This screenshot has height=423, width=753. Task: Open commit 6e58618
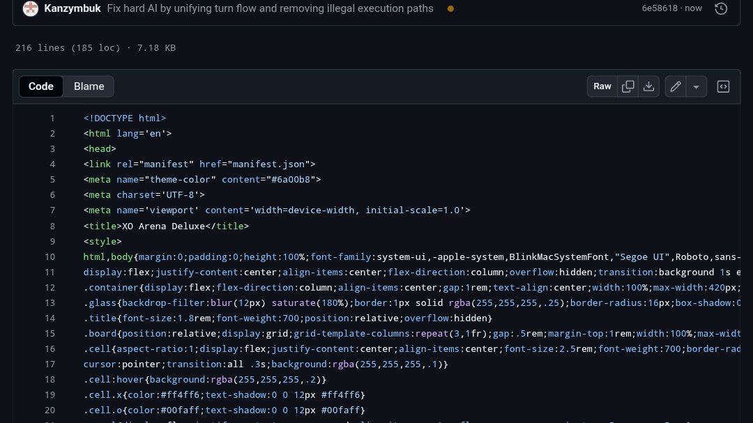[x=660, y=8]
